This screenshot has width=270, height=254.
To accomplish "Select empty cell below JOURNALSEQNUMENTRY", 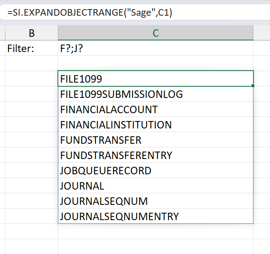I will 155,231.
